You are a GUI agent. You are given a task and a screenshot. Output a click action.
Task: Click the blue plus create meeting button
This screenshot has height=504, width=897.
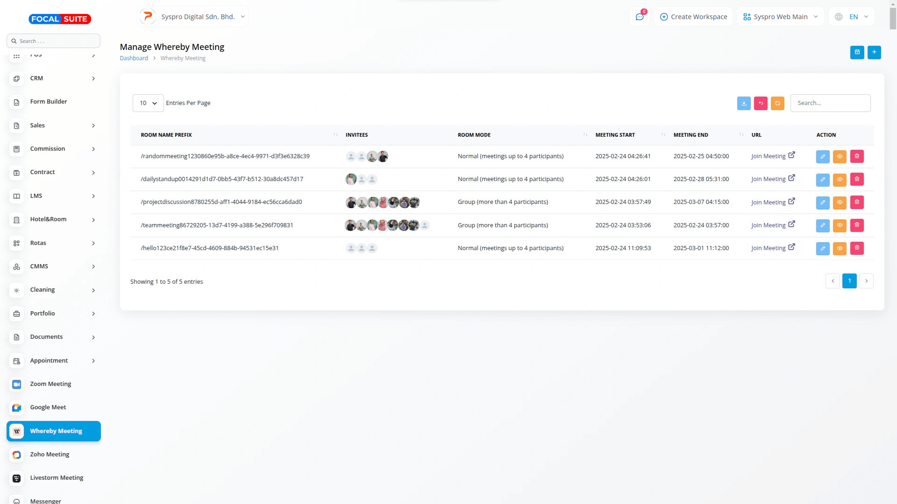click(874, 52)
